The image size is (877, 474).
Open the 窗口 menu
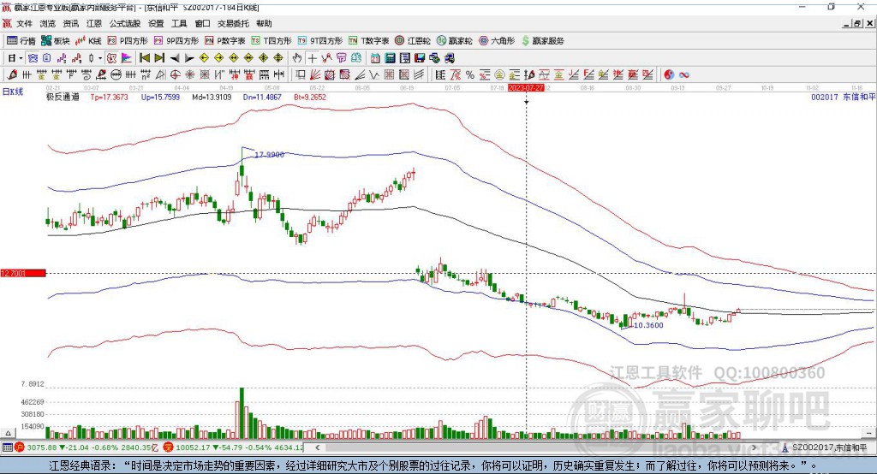202,23
